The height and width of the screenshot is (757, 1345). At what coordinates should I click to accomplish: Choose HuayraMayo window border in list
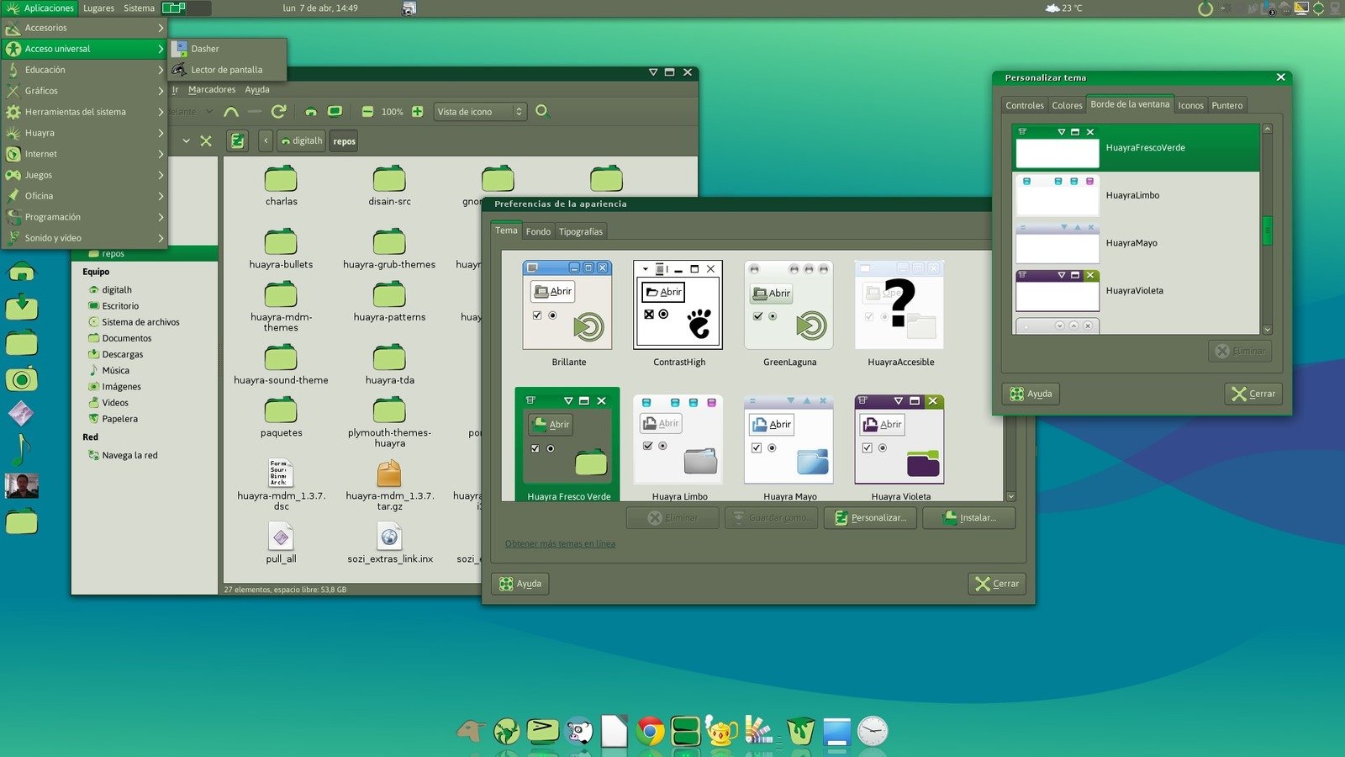coord(1137,243)
